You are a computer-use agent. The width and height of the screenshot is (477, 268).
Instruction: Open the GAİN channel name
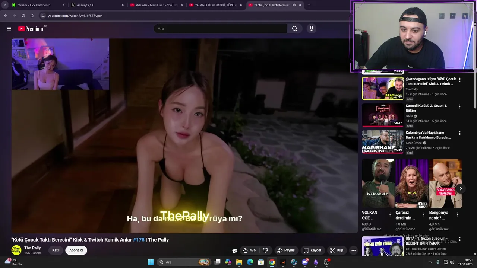click(409, 116)
